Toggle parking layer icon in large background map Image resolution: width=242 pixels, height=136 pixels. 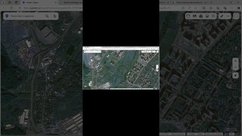click(213, 16)
